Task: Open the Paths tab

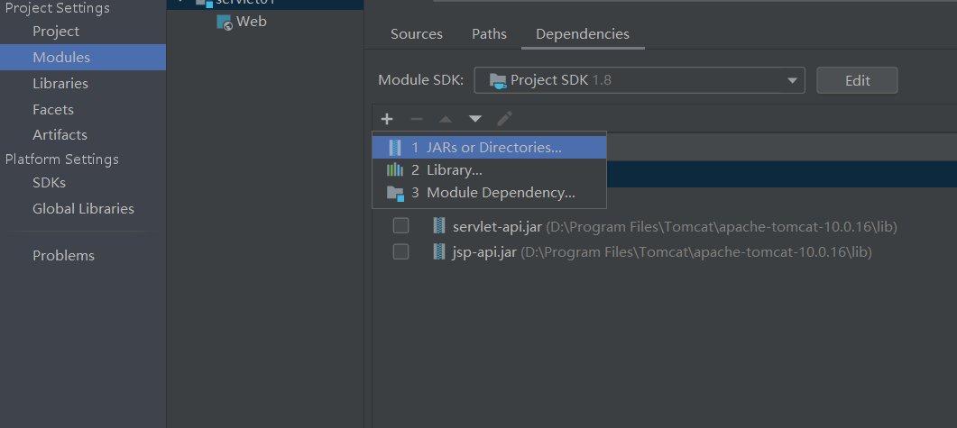Action: (489, 34)
